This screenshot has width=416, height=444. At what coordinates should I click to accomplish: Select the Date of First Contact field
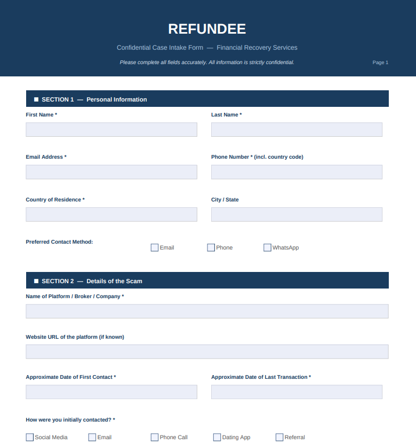pyautogui.click(x=111, y=392)
